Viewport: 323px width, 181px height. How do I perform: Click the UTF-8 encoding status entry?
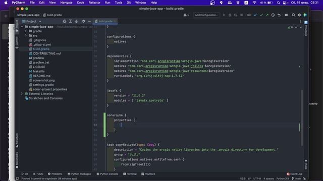(x=257, y=178)
